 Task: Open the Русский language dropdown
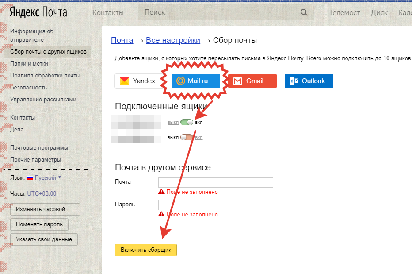[x=46, y=178]
